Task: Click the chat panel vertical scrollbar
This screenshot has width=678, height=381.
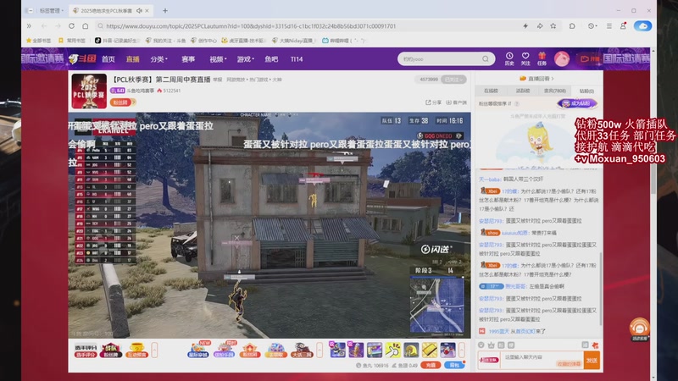Action: coord(600,288)
